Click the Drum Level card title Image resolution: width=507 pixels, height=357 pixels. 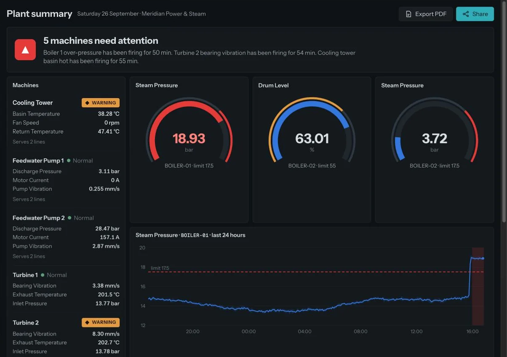point(273,85)
